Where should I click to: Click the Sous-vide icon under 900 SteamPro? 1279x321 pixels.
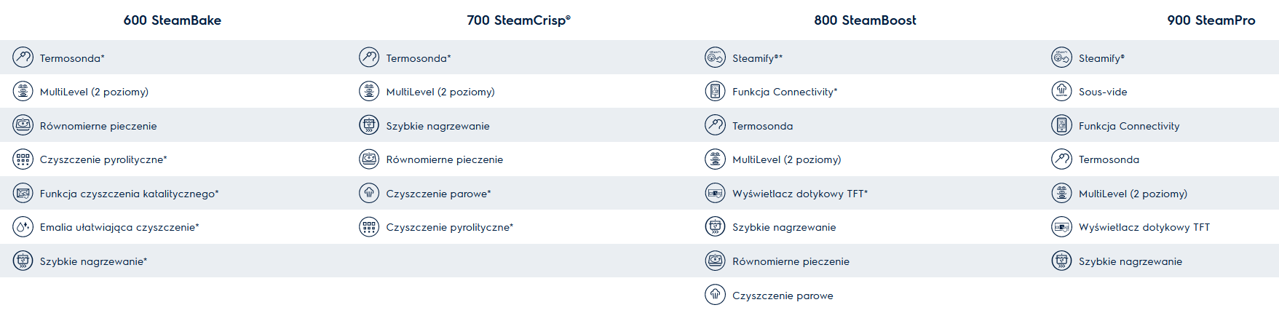[x=1062, y=92]
